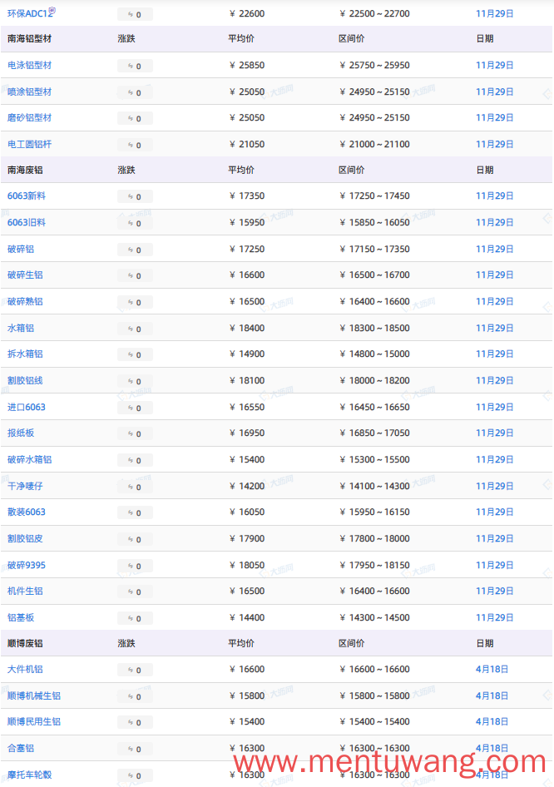Viewport: 554px width, 787px height.
Task: Open the 电工圆铝杆 link
Action: 30,145
